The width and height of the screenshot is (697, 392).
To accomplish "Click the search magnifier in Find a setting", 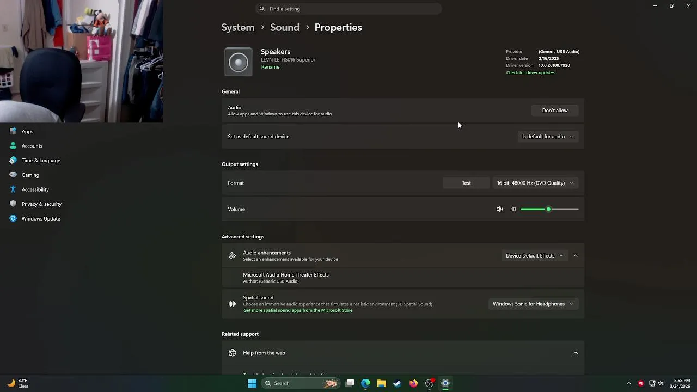I will click(x=262, y=9).
